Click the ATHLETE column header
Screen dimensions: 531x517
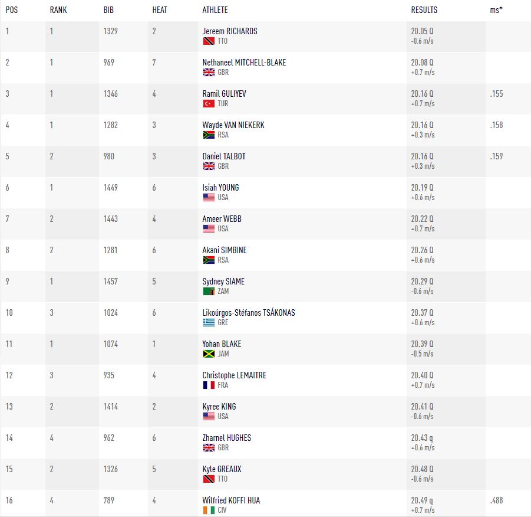tap(215, 10)
